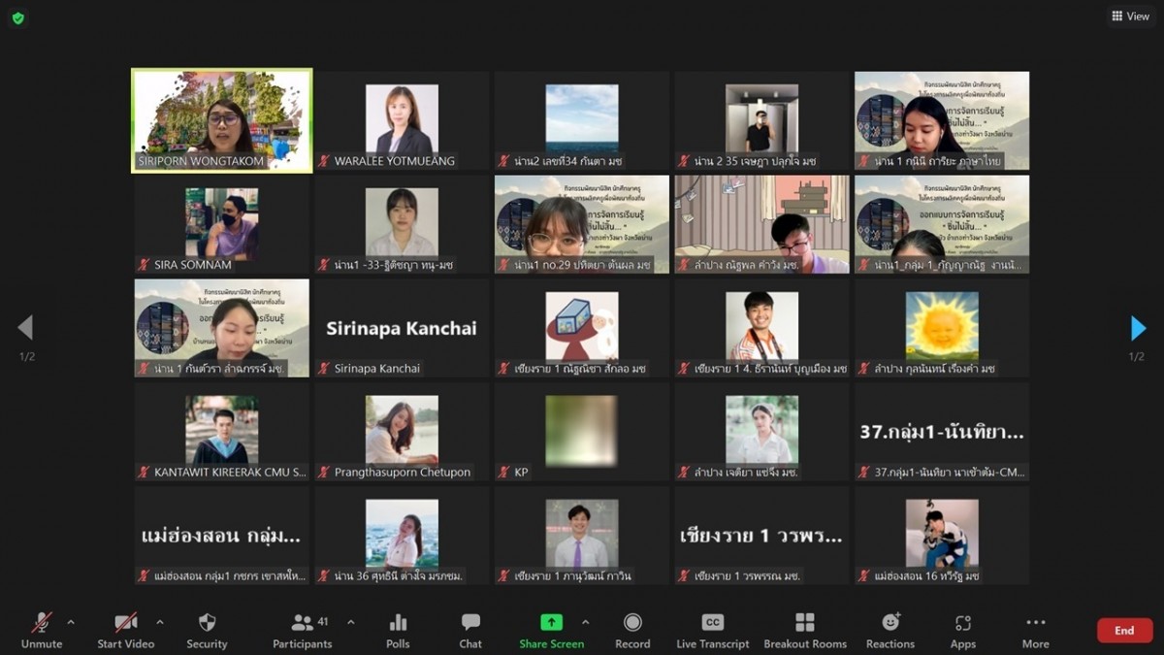Click the green encryption shield indicator
This screenshot has width=1164, height=655.
[18, 17]
